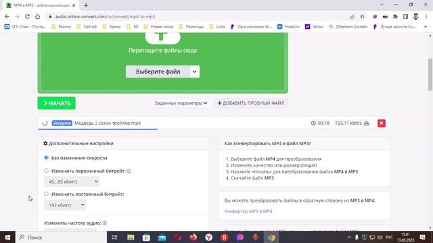This screenshot has height=243, width=433.
Task: Open the 192 кбит/с dropdown
Action: click(65, 205)
